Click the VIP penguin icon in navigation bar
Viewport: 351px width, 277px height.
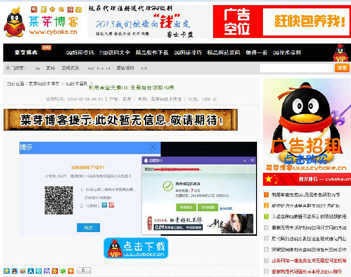pos(340,53)
